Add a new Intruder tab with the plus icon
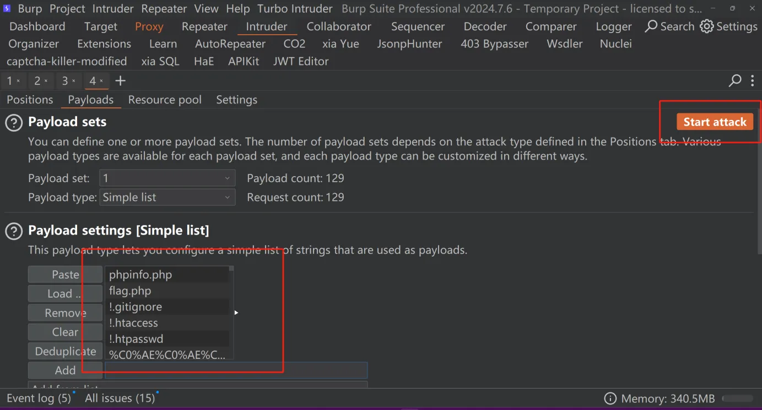Image resolution: width=762 pixels, height=410 pixels. (120, 81)
